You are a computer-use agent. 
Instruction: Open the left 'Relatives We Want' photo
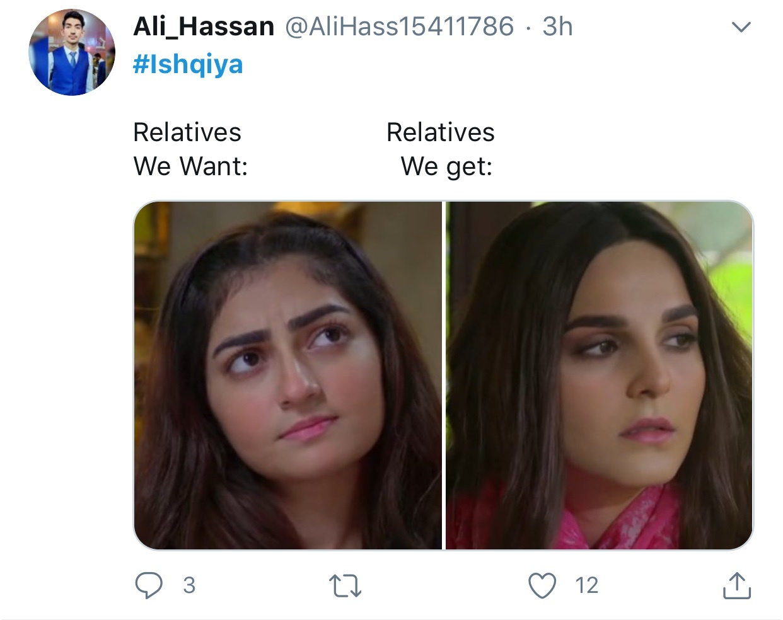click(x=288, y=376)
